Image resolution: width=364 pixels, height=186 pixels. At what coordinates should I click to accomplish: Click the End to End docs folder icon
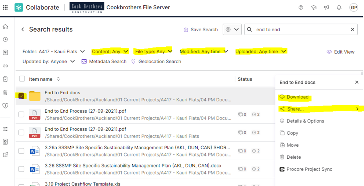(x=35, y=96)
